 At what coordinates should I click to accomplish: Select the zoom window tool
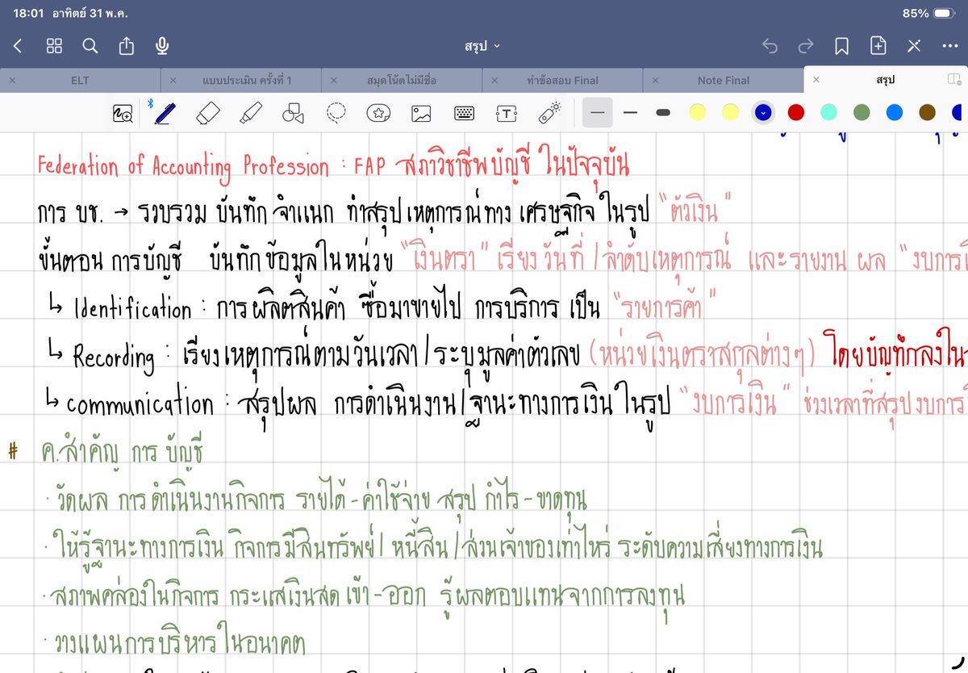(123, 113)
